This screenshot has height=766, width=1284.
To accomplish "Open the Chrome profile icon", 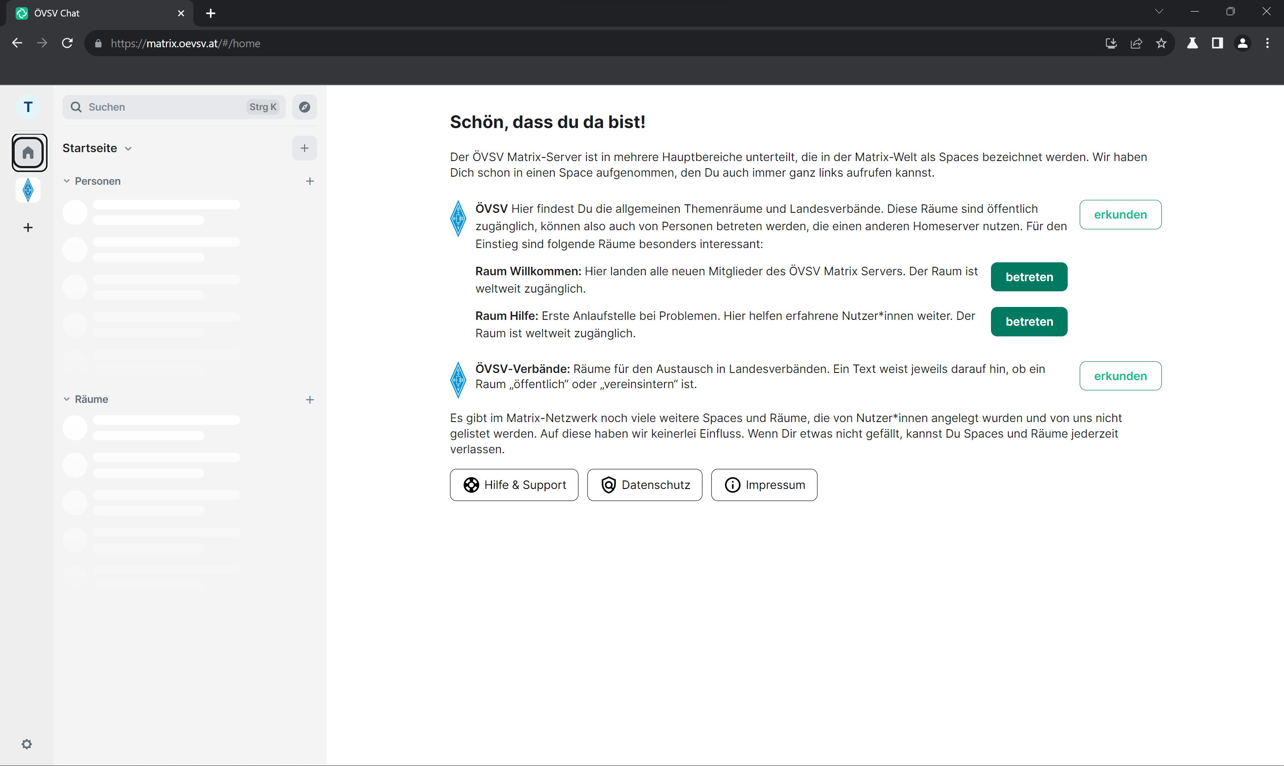I will coord(1243,43).
